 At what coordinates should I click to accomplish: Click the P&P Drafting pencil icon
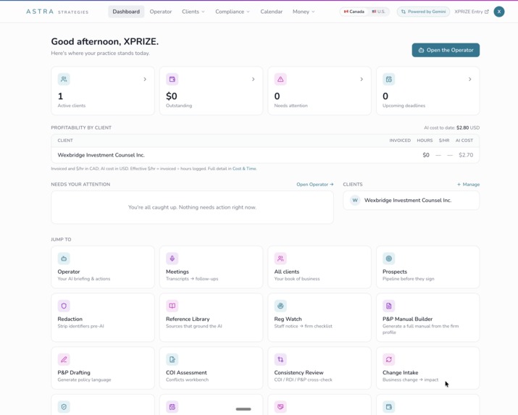[x=64, y=359]
